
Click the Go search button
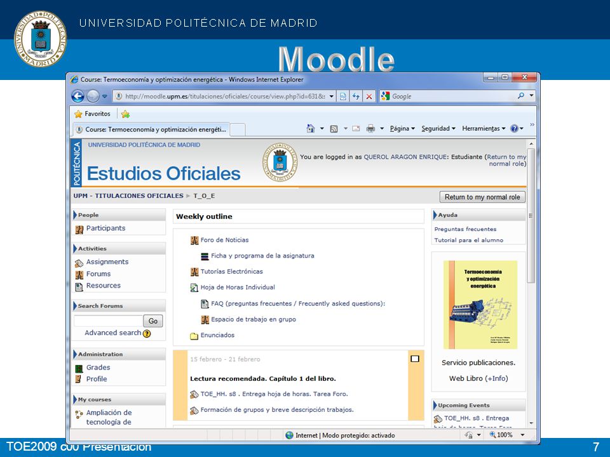(153, 321)
